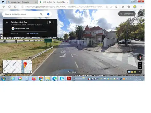Go to the browser home page icon

[15, 7]
